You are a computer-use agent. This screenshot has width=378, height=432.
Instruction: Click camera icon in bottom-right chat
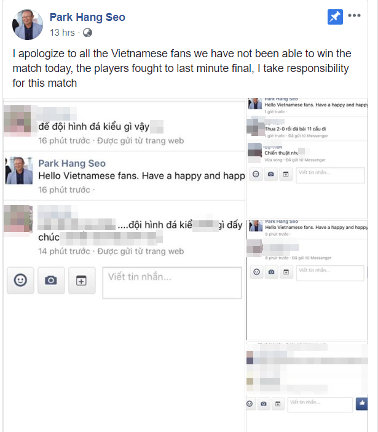pyautogui.click(x=264, y=404)
